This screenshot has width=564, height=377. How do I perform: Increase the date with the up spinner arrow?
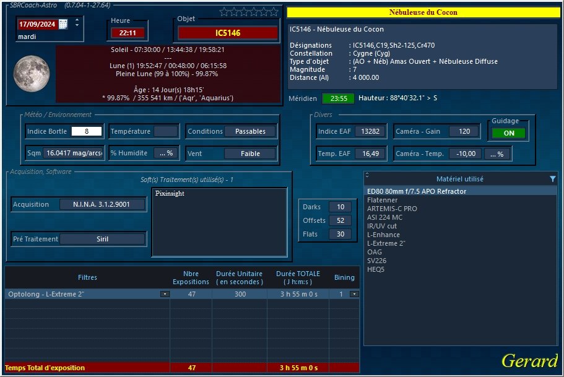click(x=77, y=20)
